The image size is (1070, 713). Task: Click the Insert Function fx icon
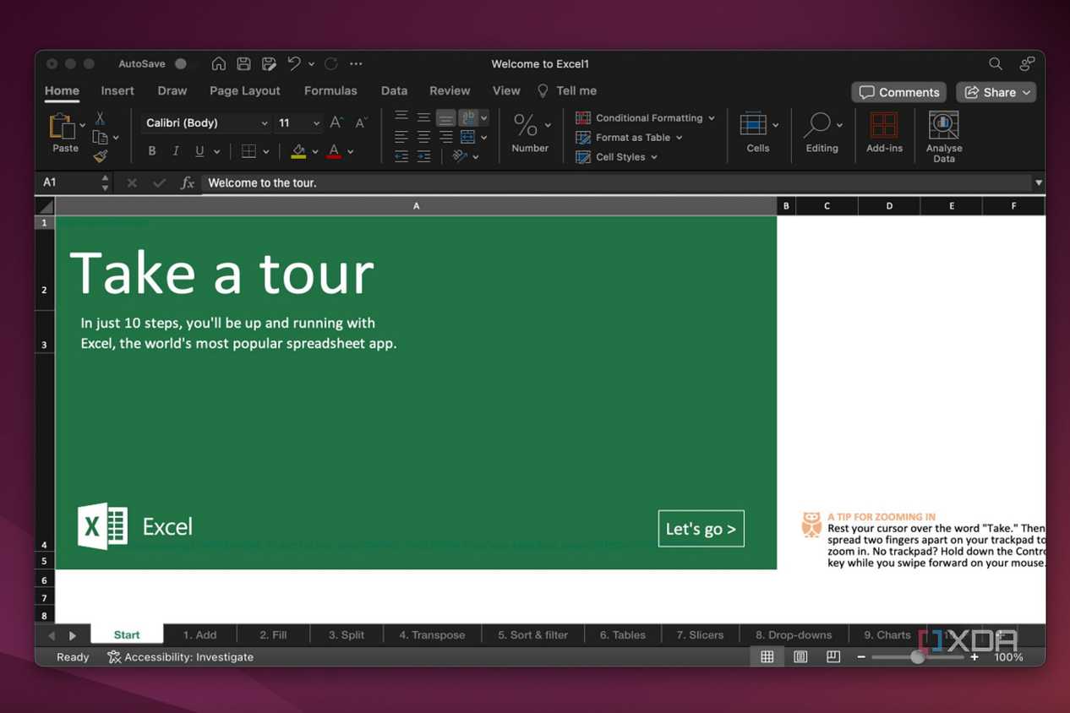[x=188, y=182]
